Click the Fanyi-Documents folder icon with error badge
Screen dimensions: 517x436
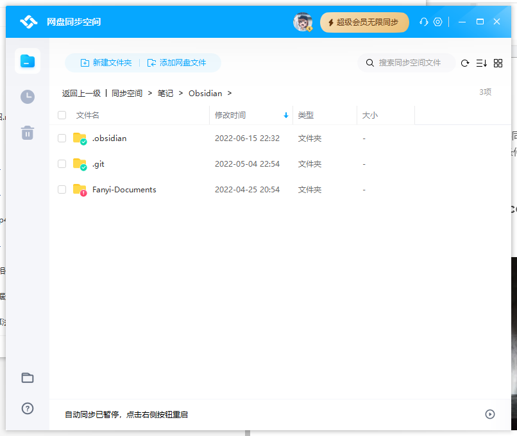[80, 190]
